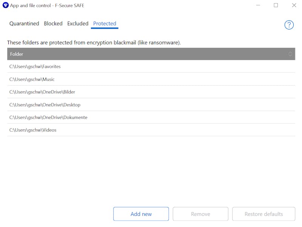Open the Blocked tab
Viewport: 302px width, 227px height.
[53, 23]
